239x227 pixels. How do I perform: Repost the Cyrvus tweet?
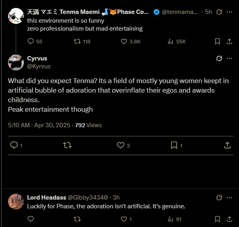pyautogui.click(x=67, y=145)
